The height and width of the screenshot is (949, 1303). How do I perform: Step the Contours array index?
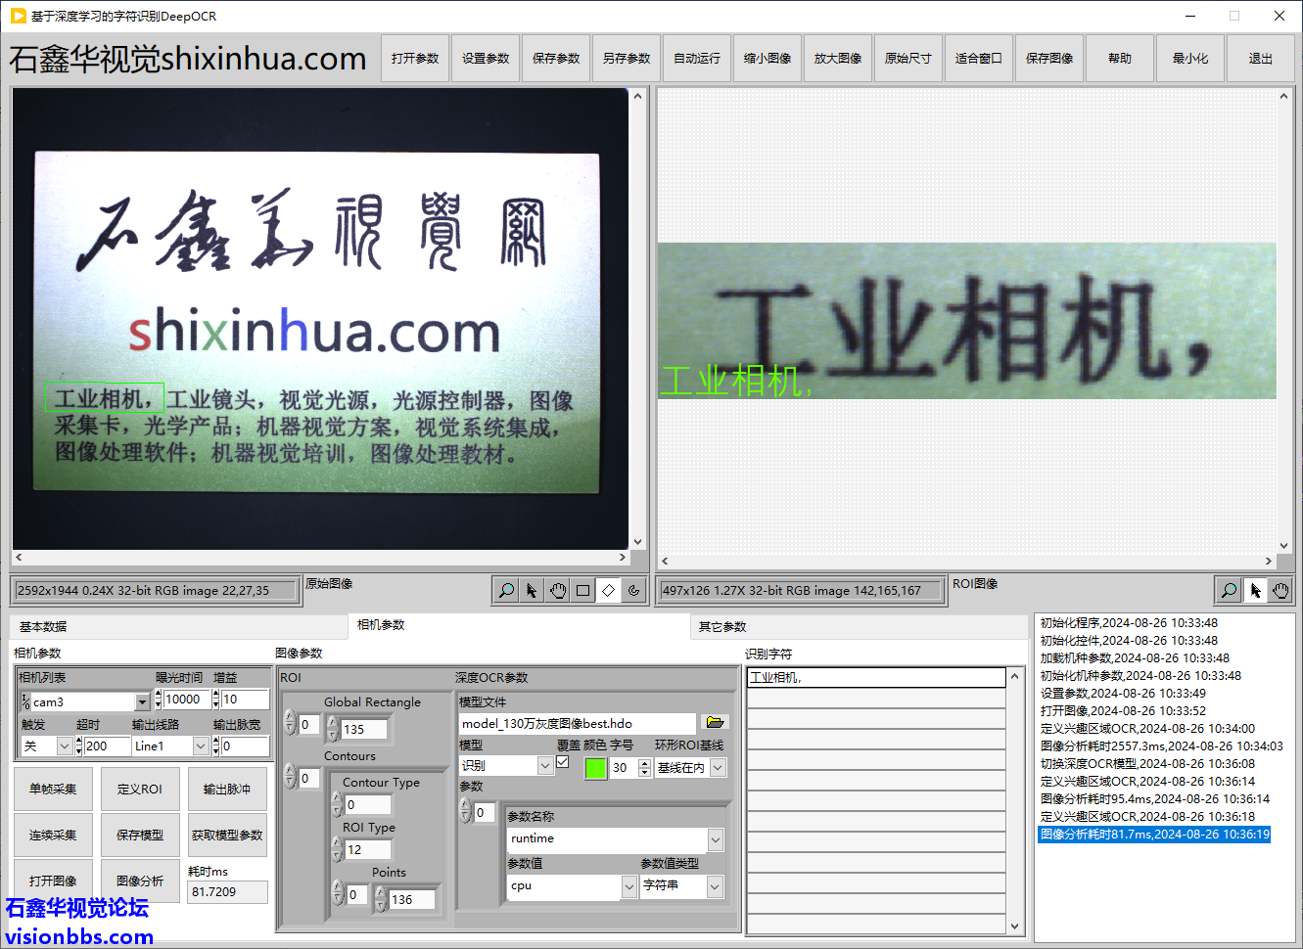pyautogui.click(x=290, y=778)
